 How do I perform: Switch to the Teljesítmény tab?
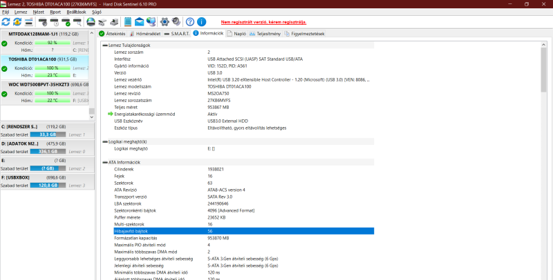tap(265, 34)
